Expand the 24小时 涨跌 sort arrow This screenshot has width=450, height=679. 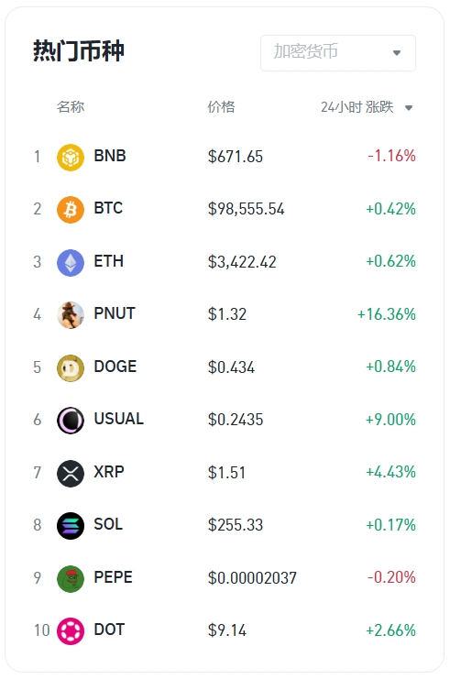409,108
